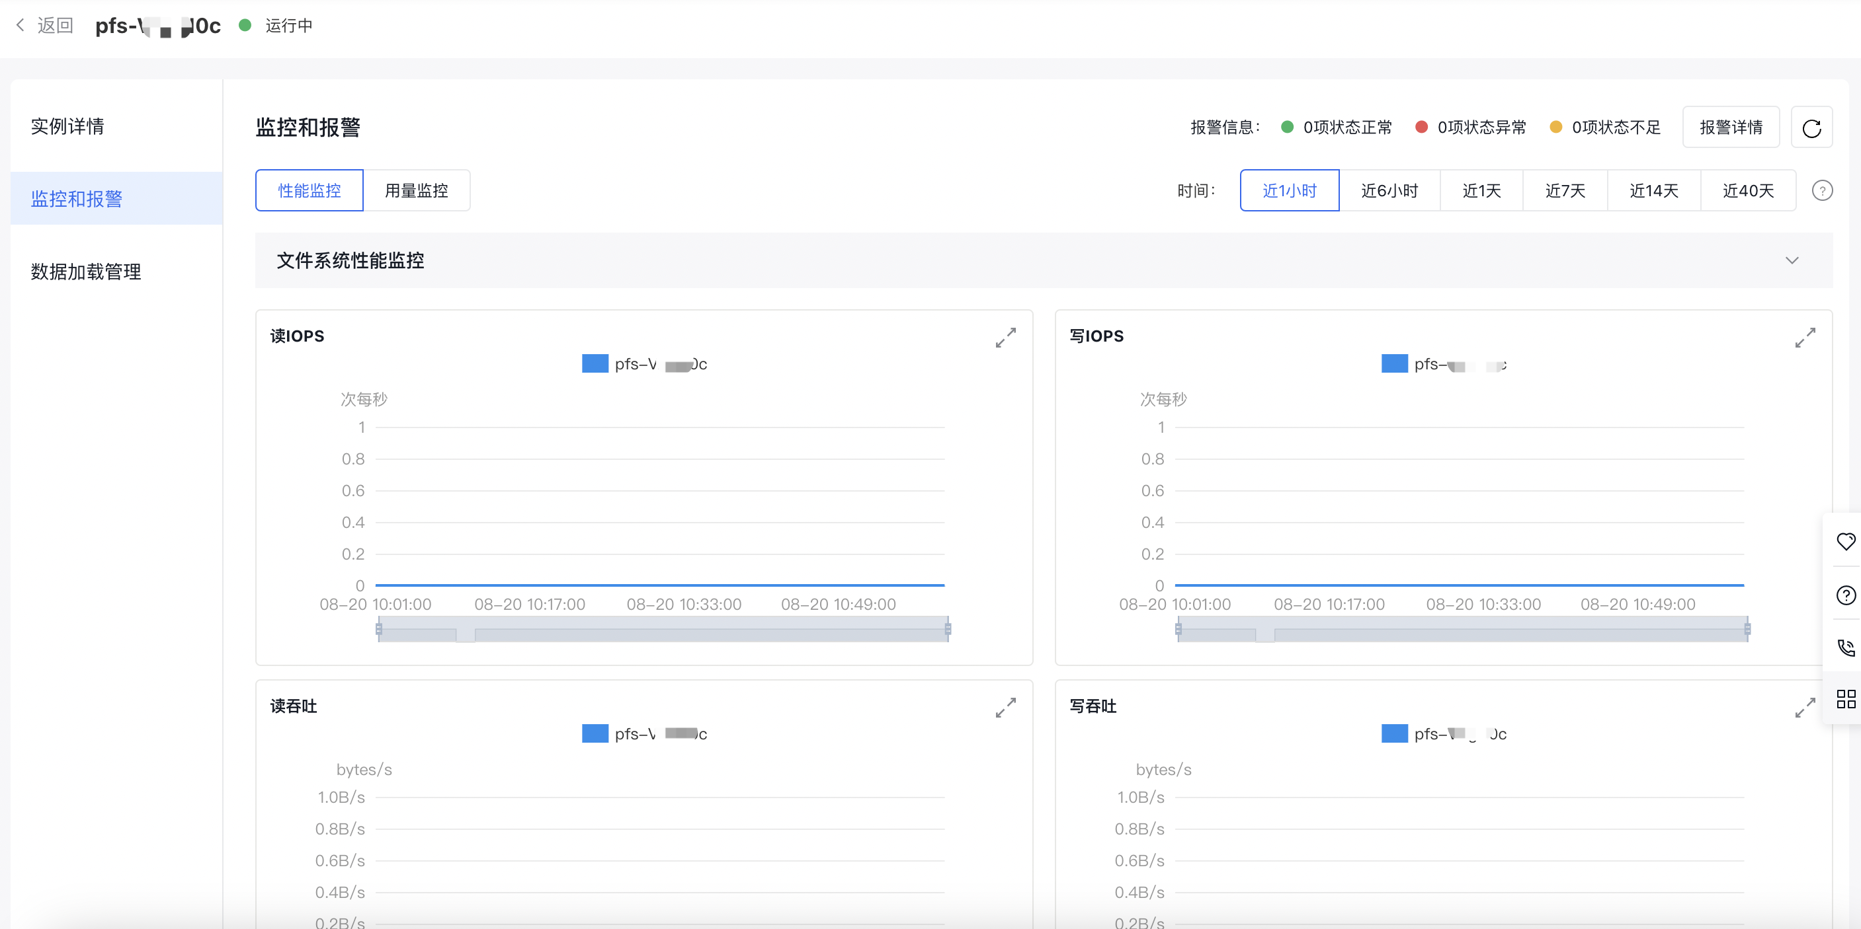Click the 写IOPS zoom slider right handle

pyautogui.click(x=1747, y=630)
